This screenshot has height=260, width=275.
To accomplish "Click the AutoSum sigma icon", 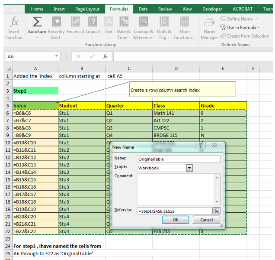I will (37, 22).
